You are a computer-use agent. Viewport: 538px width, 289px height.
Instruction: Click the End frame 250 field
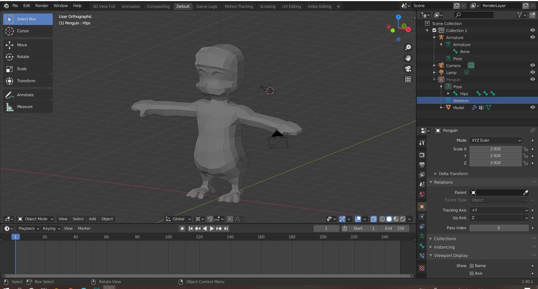(395, 228)
